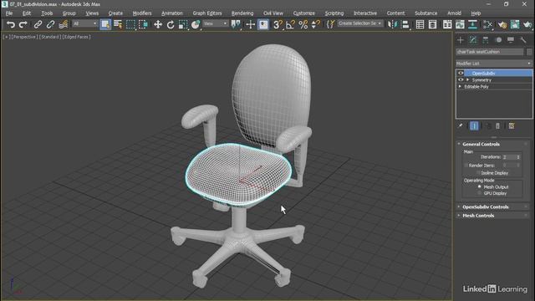Hide the Symmetry modifier with eye icon
The height and width of the screenshot is (301, 535).
pos(461,80)
